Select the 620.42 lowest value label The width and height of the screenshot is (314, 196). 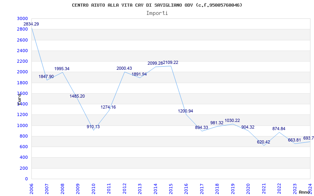(263, 142)
